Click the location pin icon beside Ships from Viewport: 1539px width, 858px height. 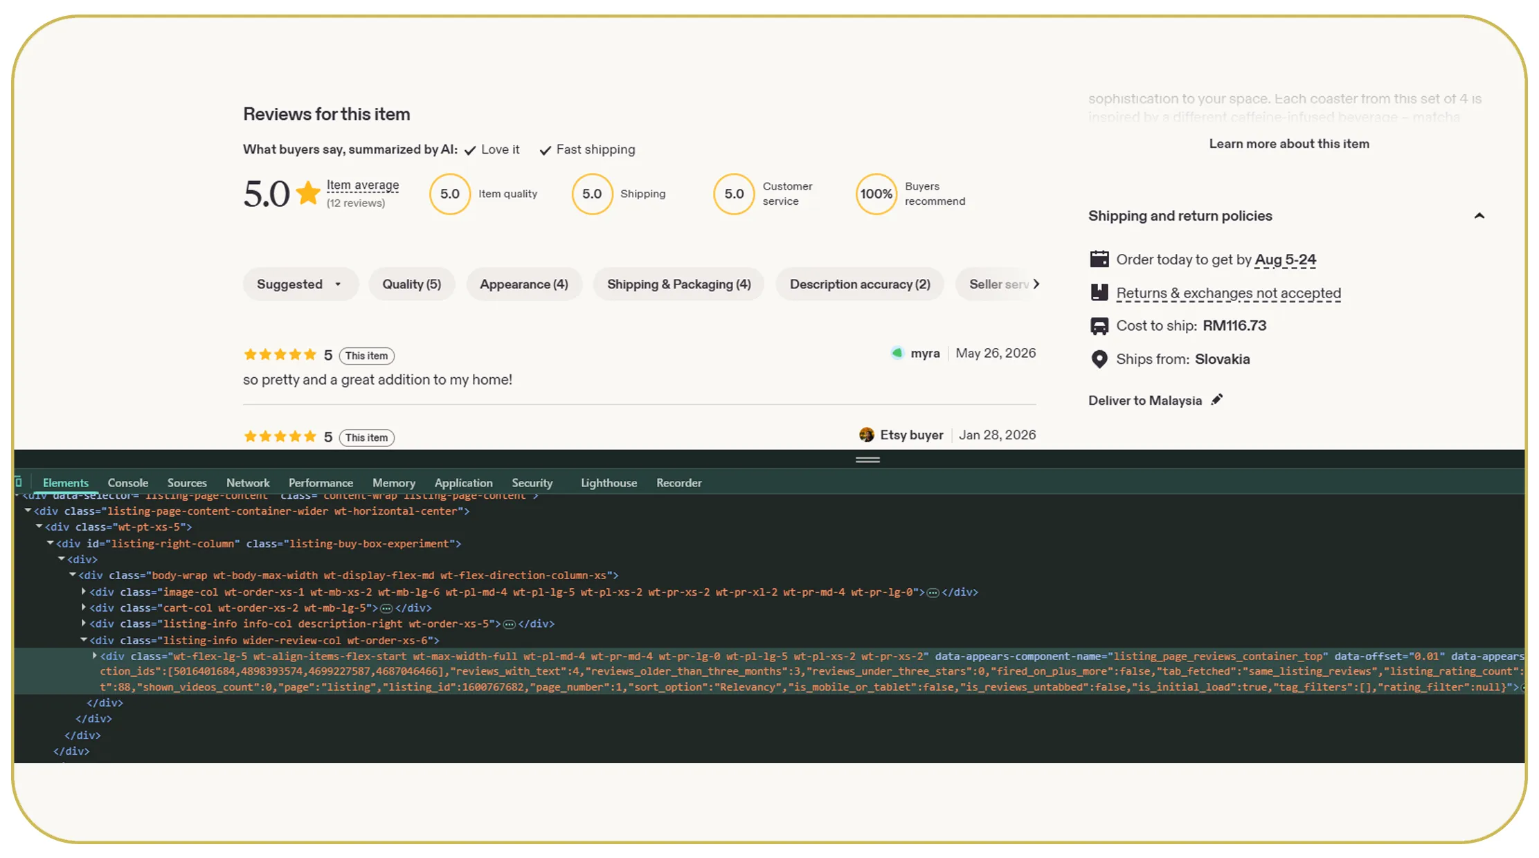1099,359
